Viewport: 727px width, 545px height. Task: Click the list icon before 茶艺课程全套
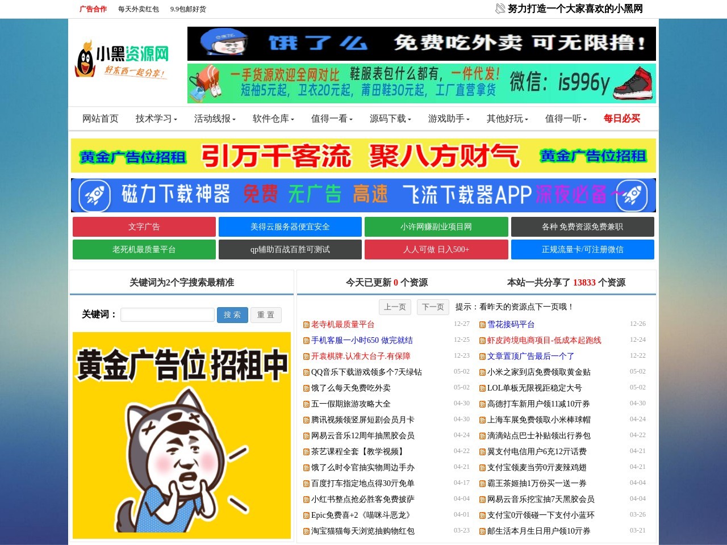pos(306,452)
